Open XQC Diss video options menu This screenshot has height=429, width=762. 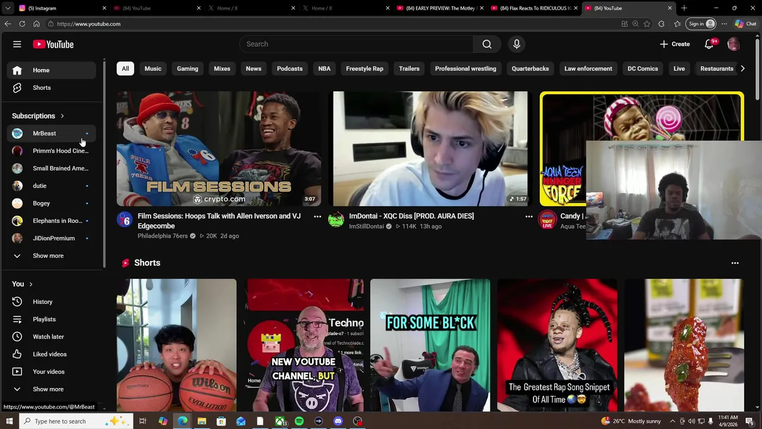click(x=529, y=216)
